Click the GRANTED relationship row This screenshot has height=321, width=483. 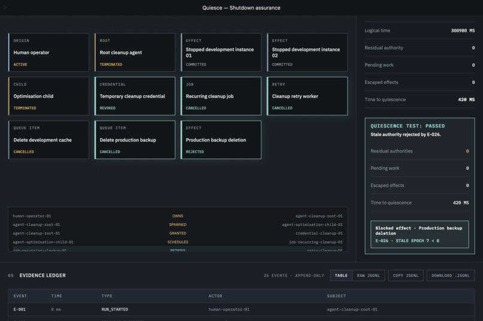(x=178, y=233)
